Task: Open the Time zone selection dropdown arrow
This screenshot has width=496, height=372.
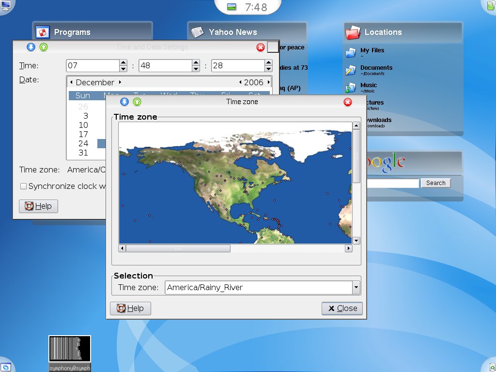Action: (356, 288)
